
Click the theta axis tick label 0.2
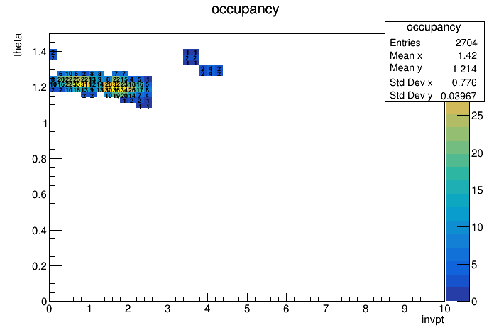[x=39, y=266]
